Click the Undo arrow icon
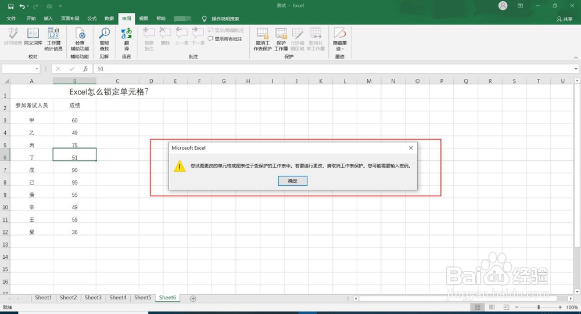 [x=22, y=6]
